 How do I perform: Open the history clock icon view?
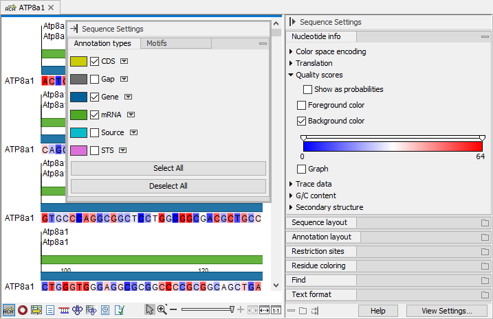(x=106, y=310)
